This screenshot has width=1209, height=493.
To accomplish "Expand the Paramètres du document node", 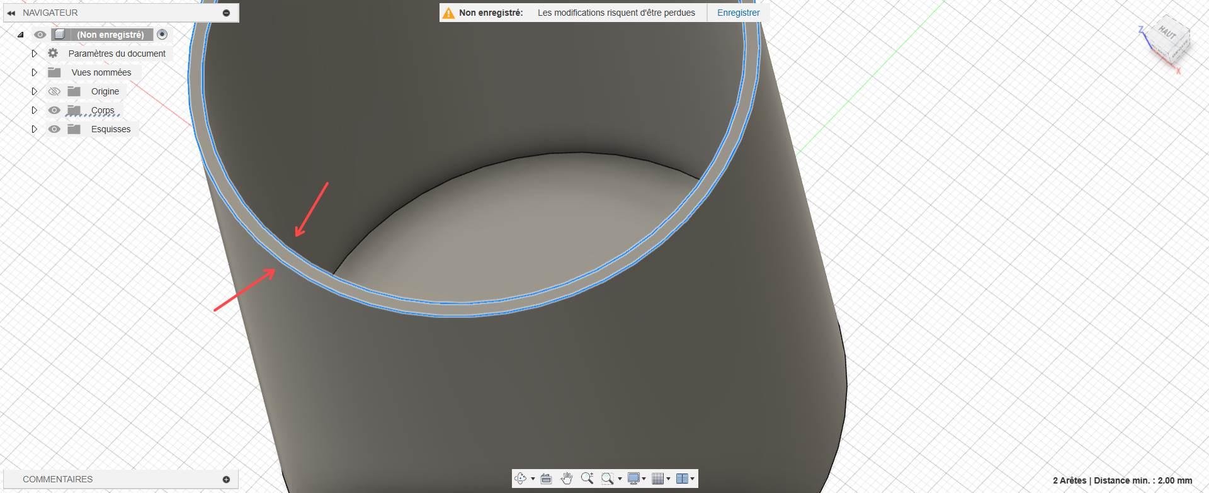I will click(35, 54).
